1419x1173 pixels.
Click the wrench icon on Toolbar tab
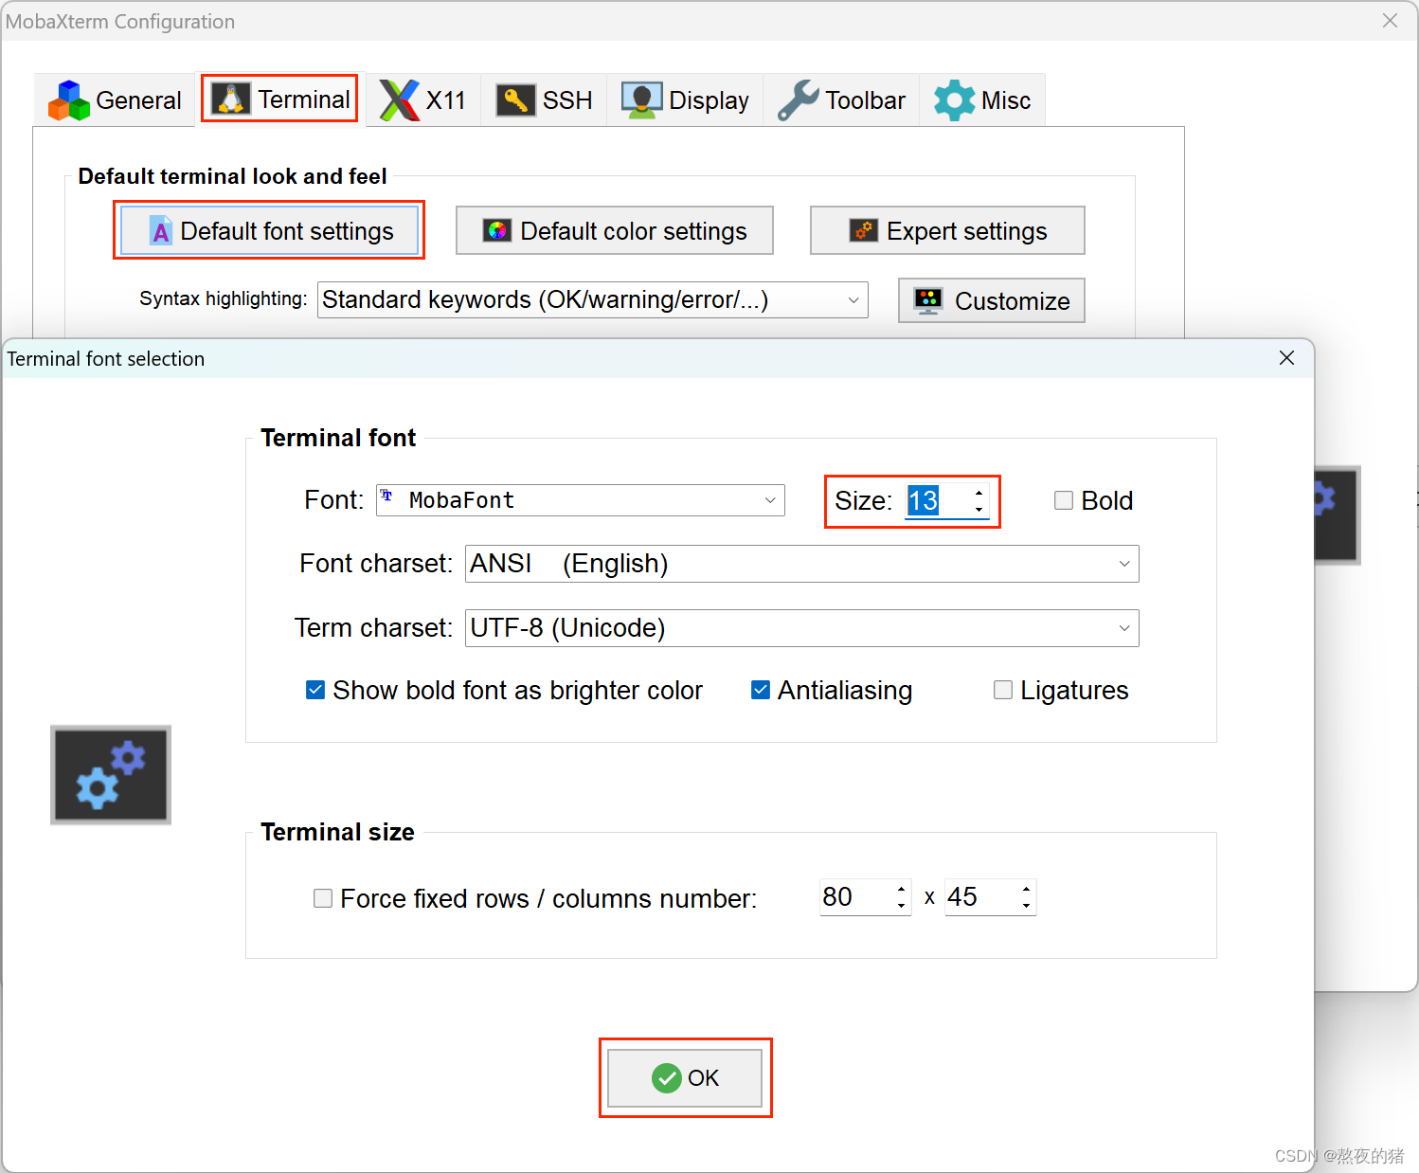click(x=799, y=100)
